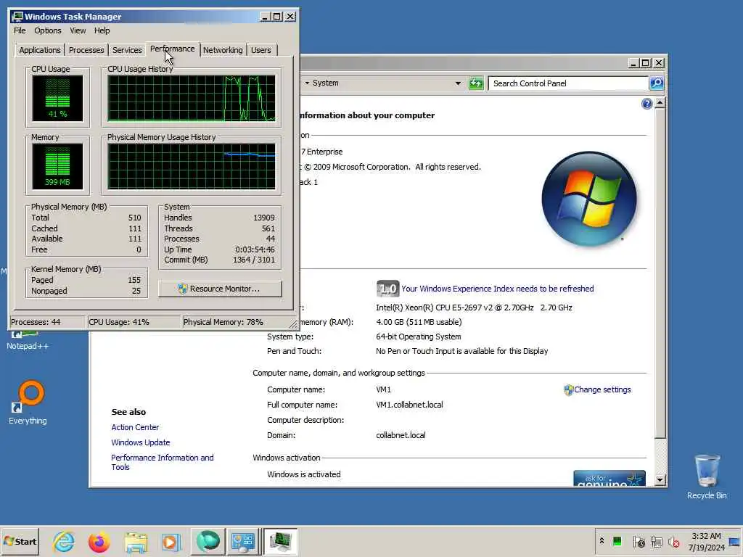The width and height of the screenshot is (743, 557).
Task: Click the Search Control Panel field
Action: pos(567,83)
